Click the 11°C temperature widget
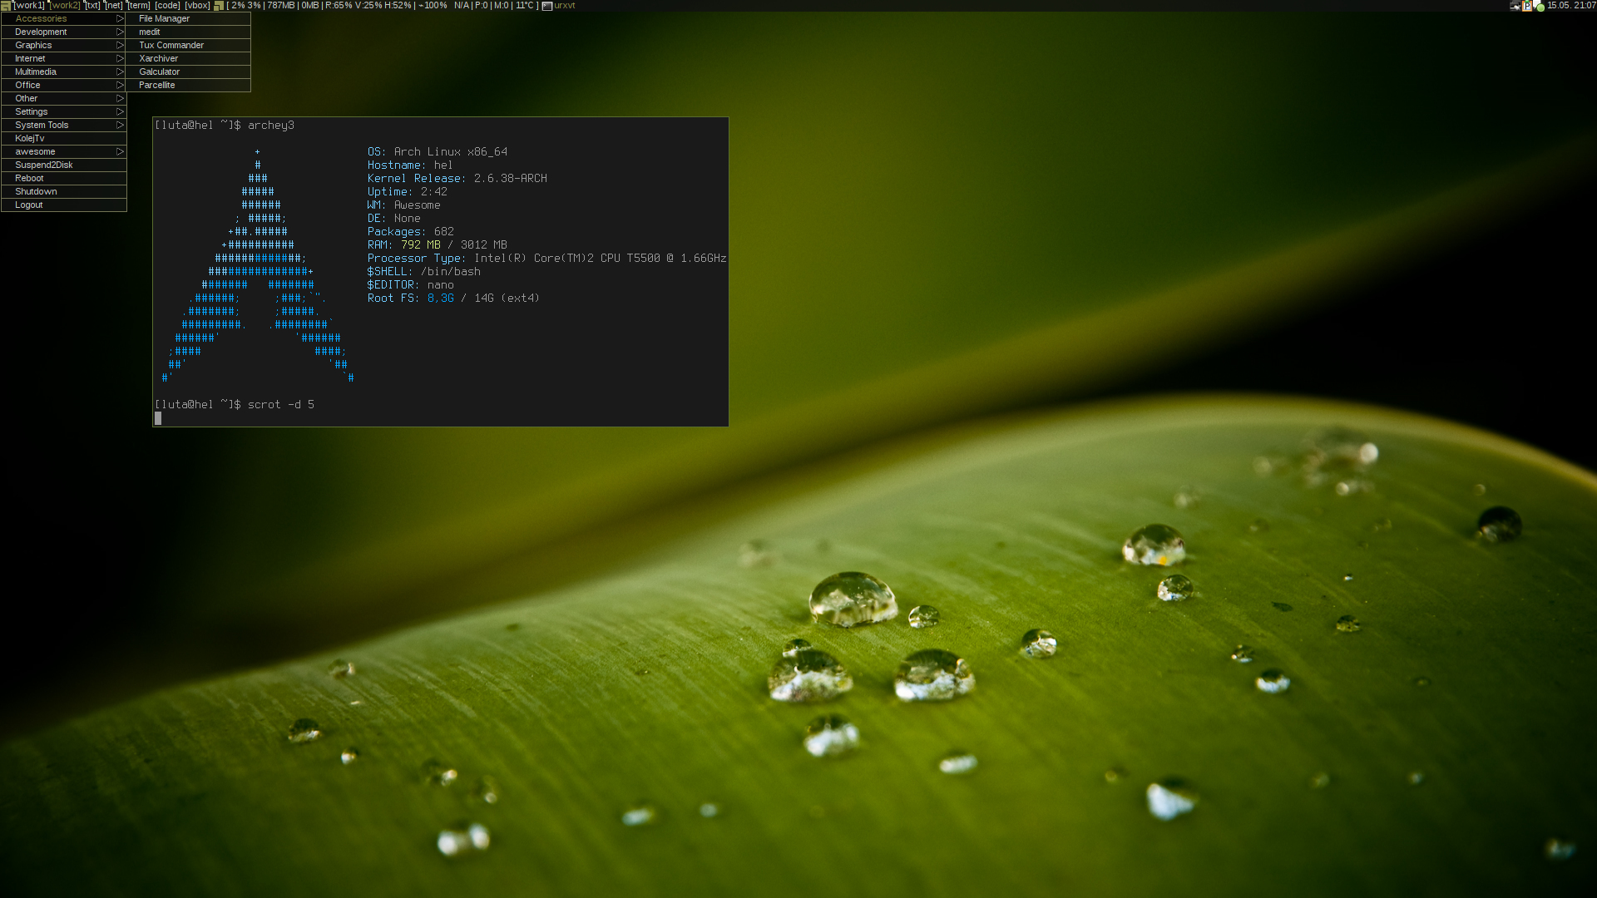Screen dimensions: 1597x898 pyautogui.click(x=525, y=6)
